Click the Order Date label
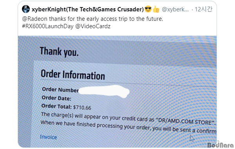Viewport: 235px width, 149px height. click(56, 98)
